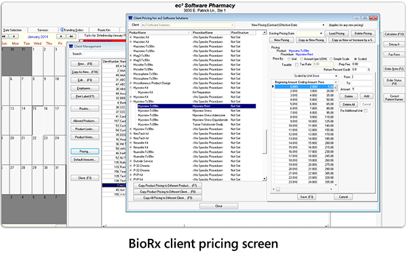Jump ahead with the double-forward arrow button
Image resolution: width=407 pixels, height=264 pixels.
(71, 37)
